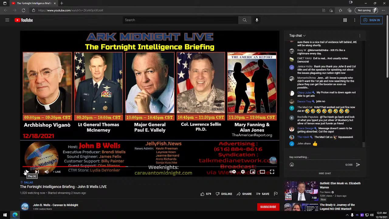The image size is (389, 219).
Task: Open the channel avatar
Action: click(x=25, y=207)
